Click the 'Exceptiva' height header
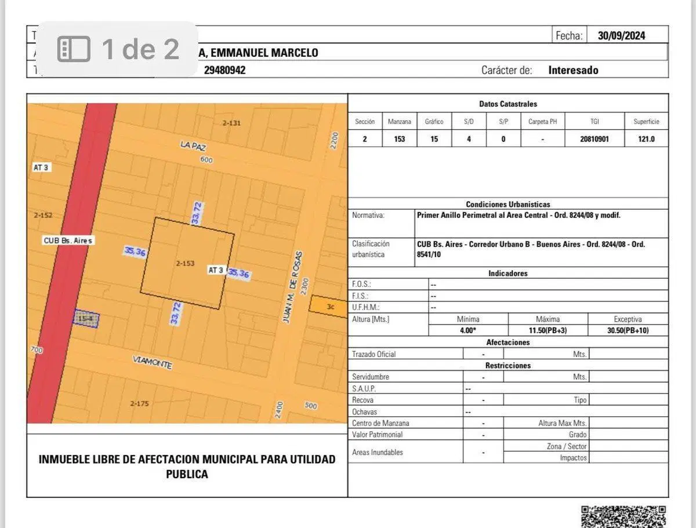The height and width of the screenshot is (528, 696). click(x=628, y=319)
